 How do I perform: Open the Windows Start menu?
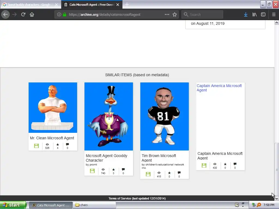tap(13, 205)
